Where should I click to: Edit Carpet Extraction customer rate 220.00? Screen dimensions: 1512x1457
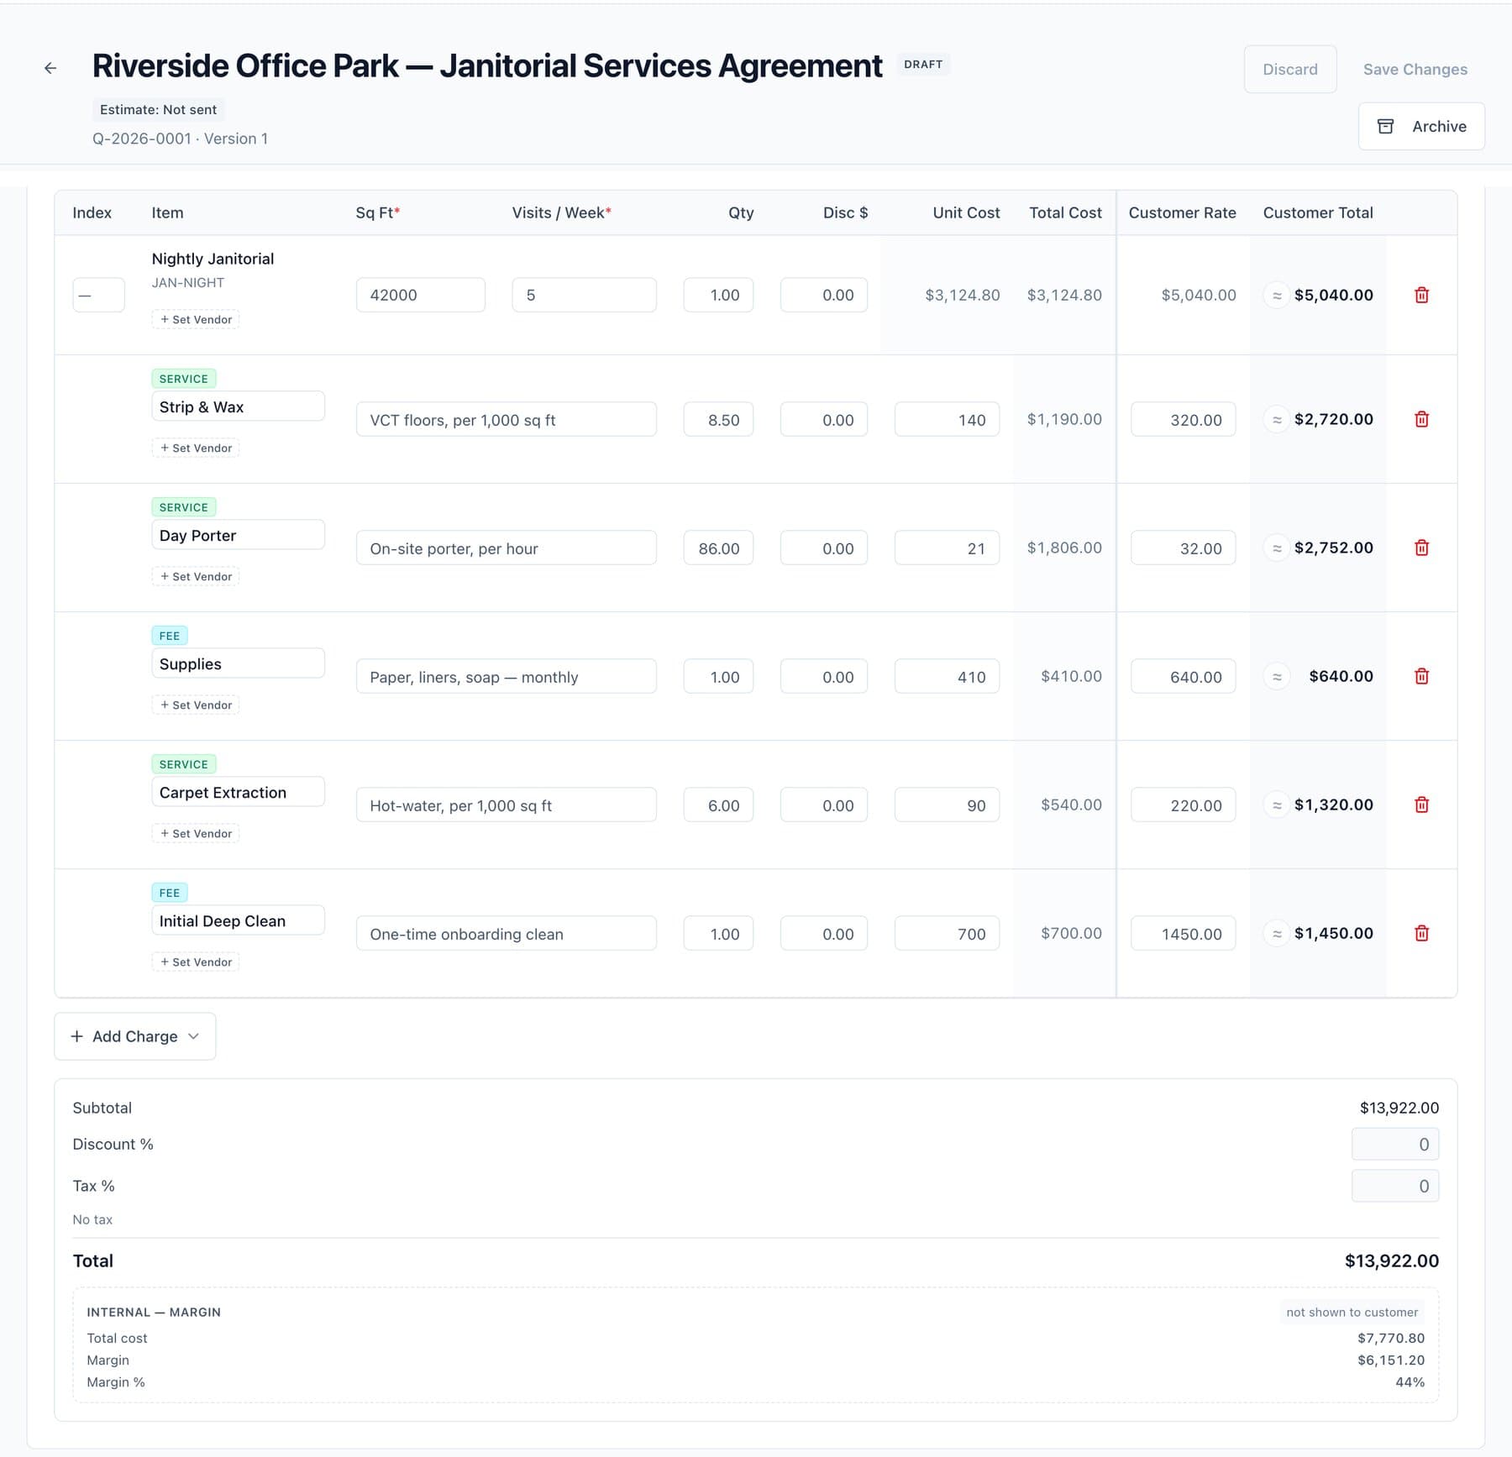coord(1184,804)
